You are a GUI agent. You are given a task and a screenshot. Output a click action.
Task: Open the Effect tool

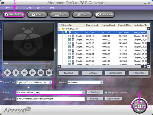pyautogui.click(x=37, y=15)
